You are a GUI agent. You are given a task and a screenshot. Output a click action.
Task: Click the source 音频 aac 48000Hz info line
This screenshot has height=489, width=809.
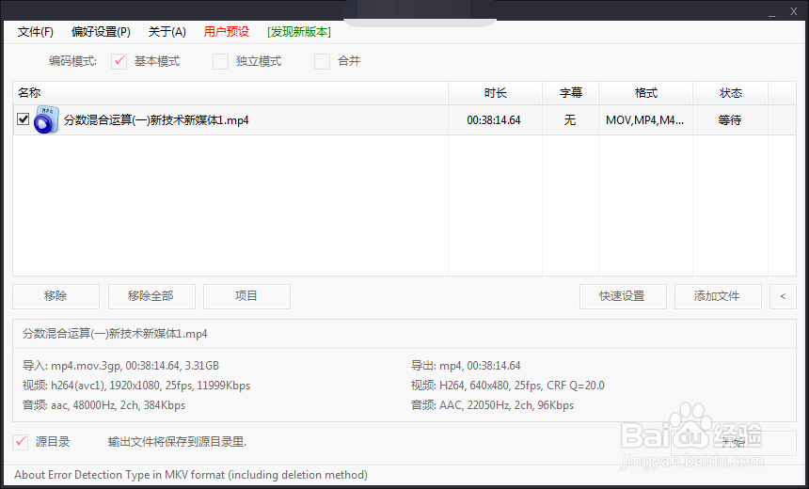103,405
